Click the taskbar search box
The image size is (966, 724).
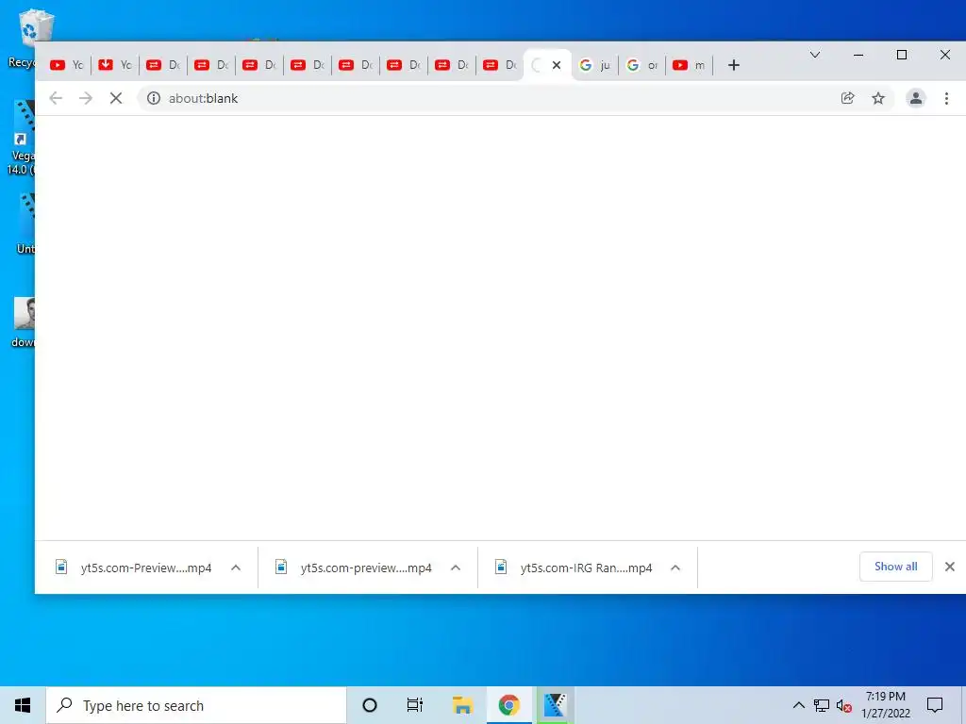tap(196, 705)
